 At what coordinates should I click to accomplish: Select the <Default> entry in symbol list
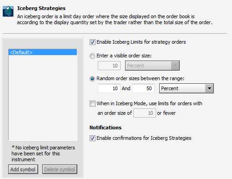pyautogui.click(x=43, y=52)
